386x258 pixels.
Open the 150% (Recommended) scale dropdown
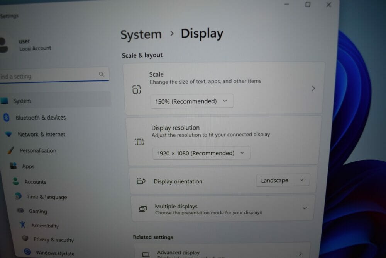tap(192, 101)
